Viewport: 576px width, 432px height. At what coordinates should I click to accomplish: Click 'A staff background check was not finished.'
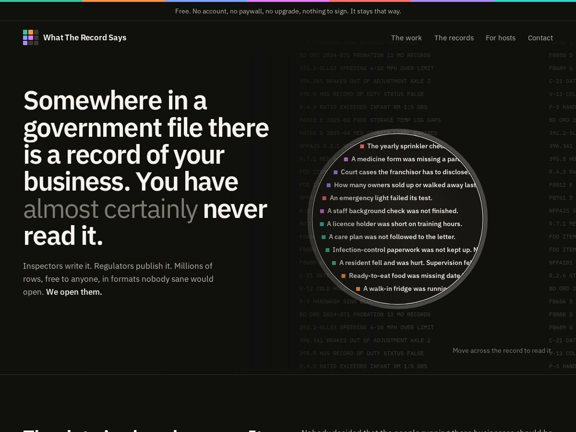[x=393, y=211]
